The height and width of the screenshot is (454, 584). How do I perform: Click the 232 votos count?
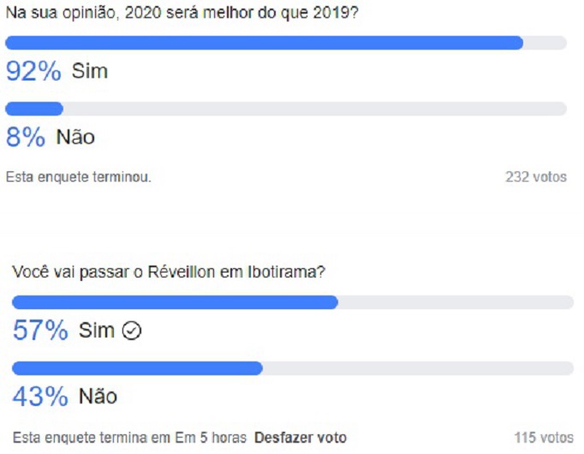(x=536, y=176)
